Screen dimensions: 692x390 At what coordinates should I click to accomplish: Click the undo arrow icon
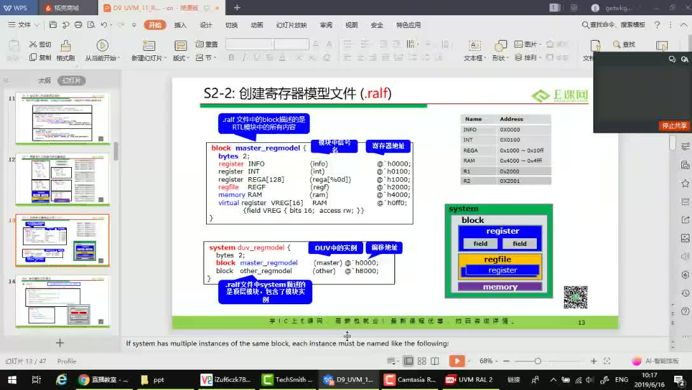tap(104, 25)
